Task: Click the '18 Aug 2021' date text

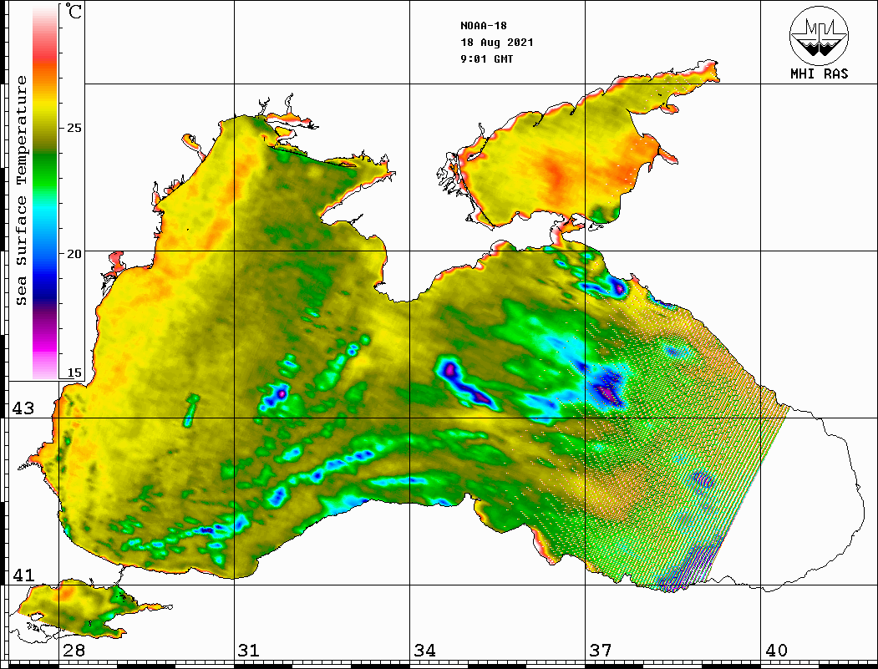Action: tap(497, 43)
